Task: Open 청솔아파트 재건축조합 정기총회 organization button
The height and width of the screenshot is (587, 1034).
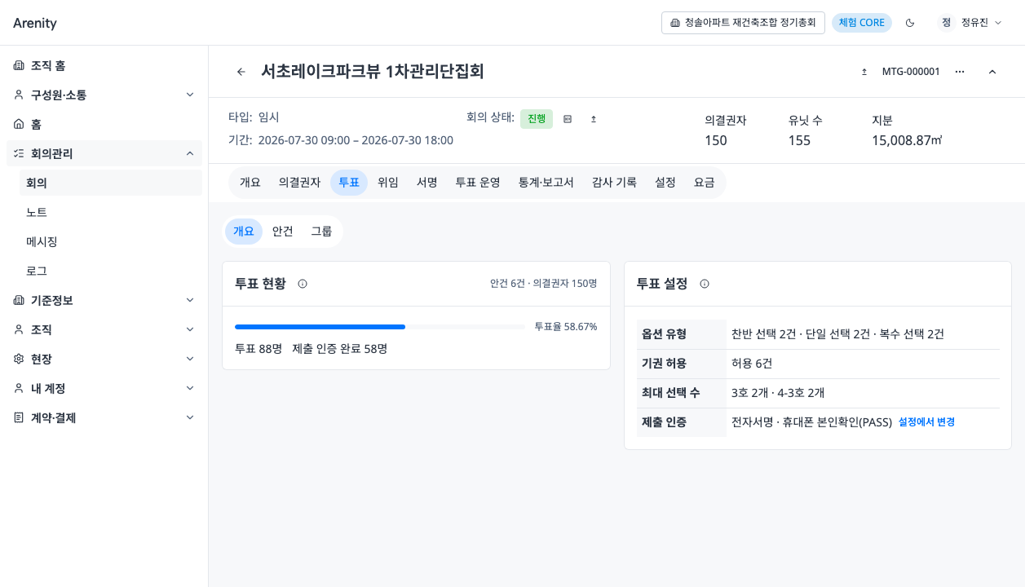Action: pos(743,23)
